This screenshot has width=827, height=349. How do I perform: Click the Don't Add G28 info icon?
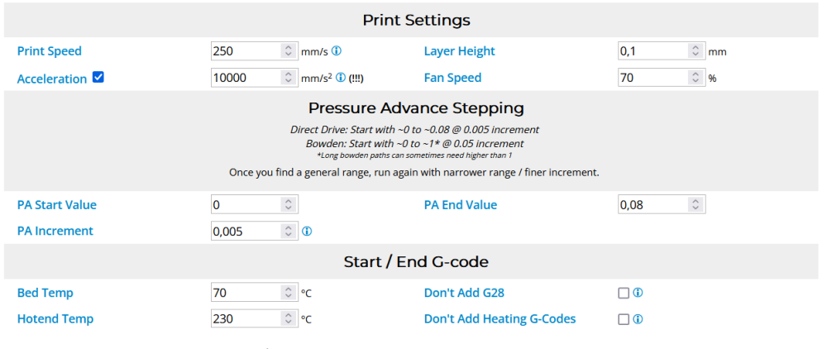(x=638, y=293)
